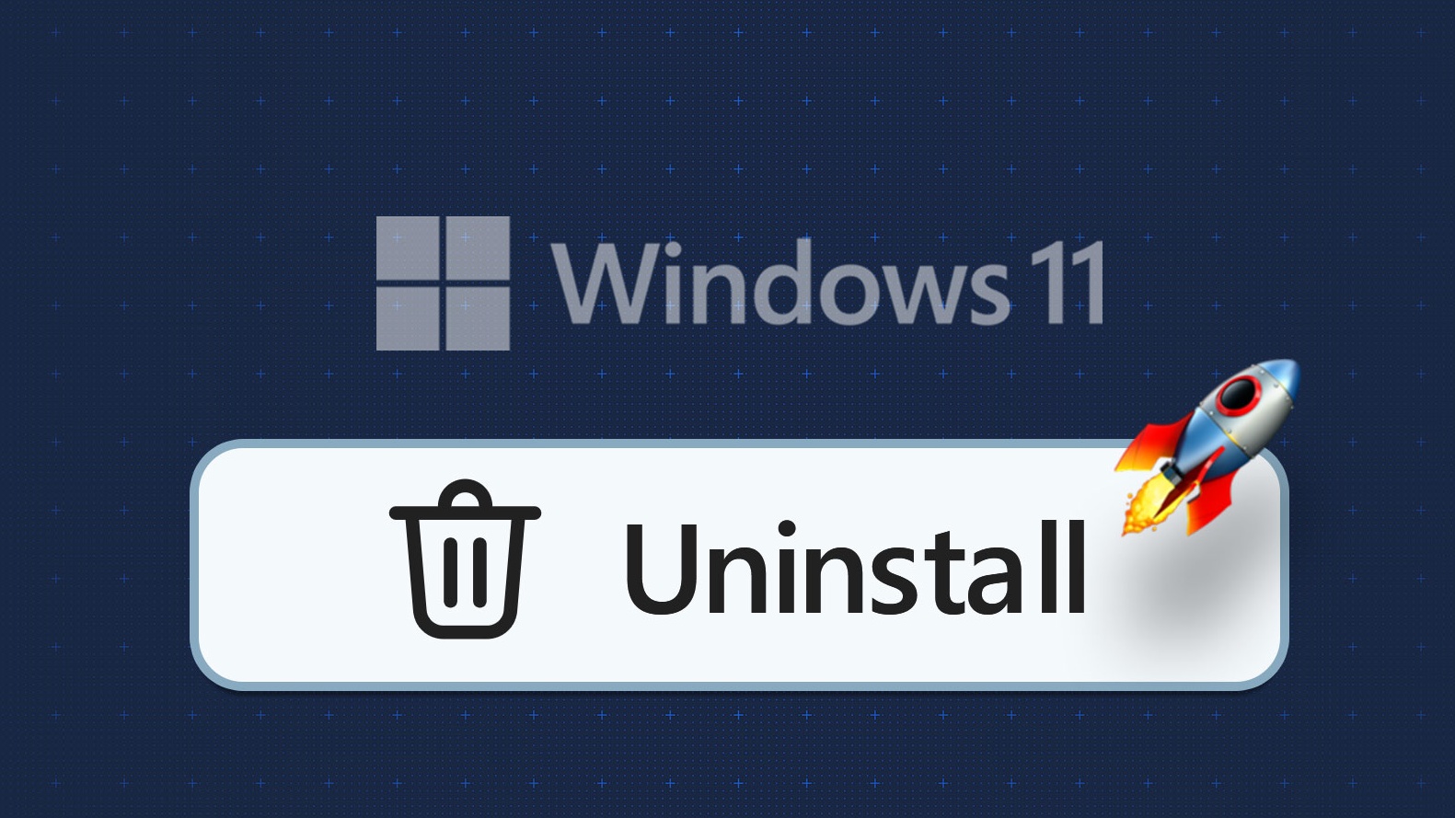Click the "Uninstall" text label

[x=856, y=568]
